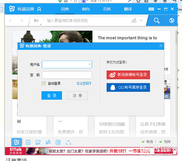182x161 pixels.
Task: Open the 翻译 tab
Action: click(128, 9)
